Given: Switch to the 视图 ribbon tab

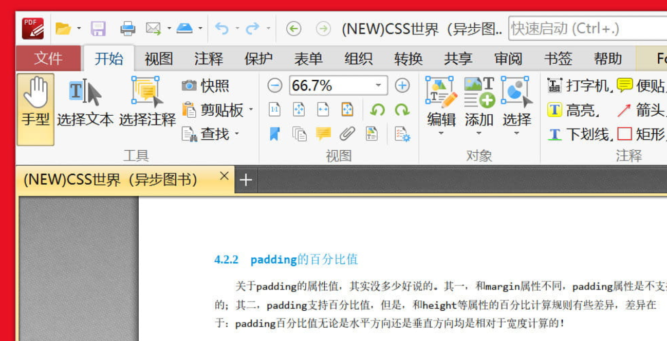Looking at the screenshot, I should coord(159,59).
